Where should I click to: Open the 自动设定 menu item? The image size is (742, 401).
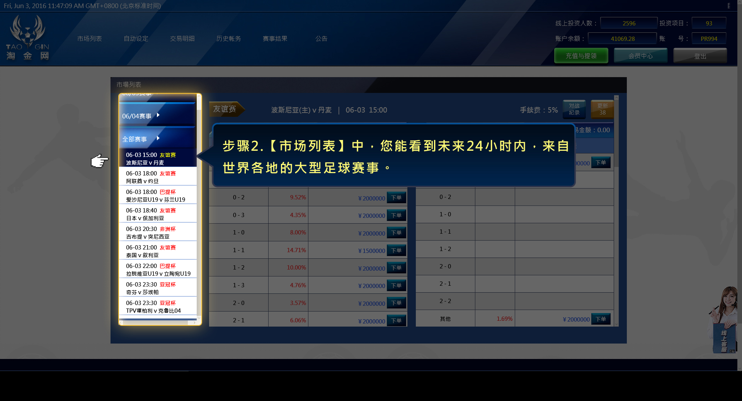tap(135, 38)
